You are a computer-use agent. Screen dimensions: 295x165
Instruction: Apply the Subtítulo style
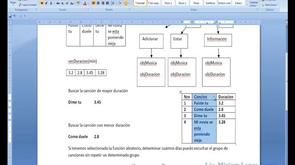coord(210,3)
